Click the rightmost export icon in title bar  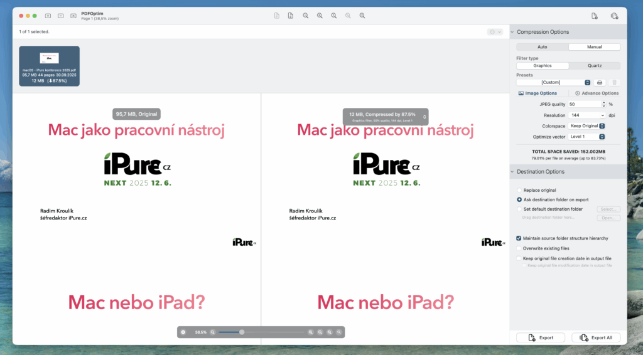(614, 16)
